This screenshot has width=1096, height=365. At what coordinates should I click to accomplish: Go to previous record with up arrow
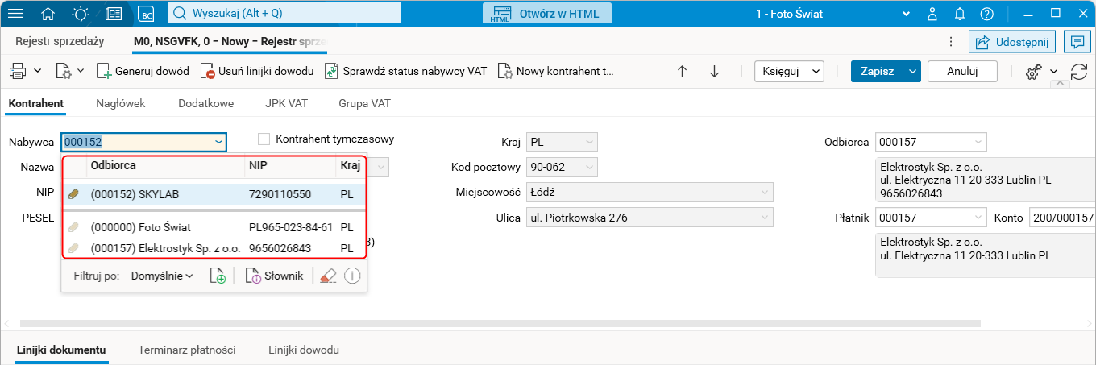(682, 71)
